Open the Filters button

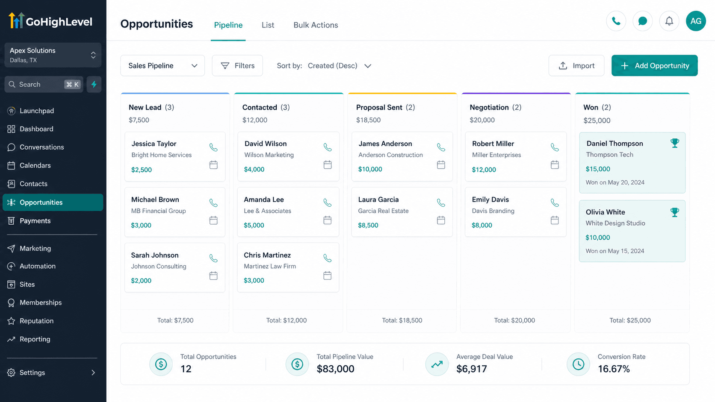pos(237,65)
